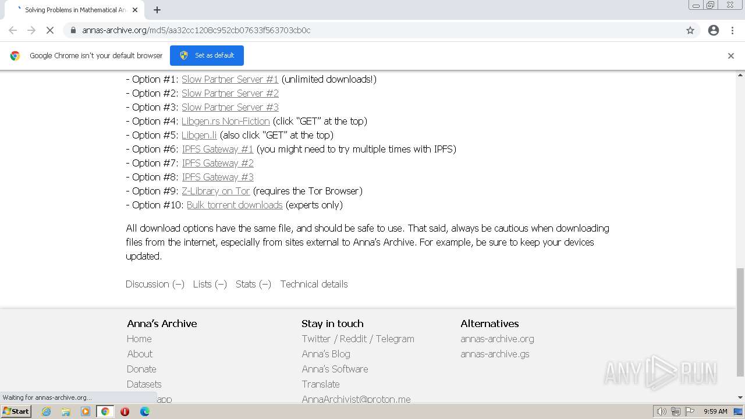Open annas-archive.gs alternative link
This screenshot has width=745, height=419.
click(495, 354)
